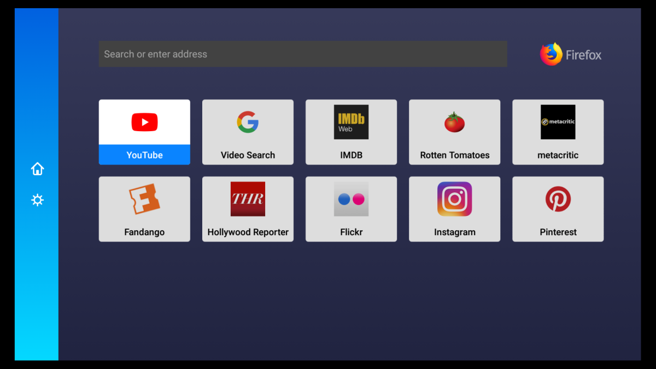The height and width of the screenshot is (369, 656).
Task: Launch Google Video Search
Action: (248, 132)
